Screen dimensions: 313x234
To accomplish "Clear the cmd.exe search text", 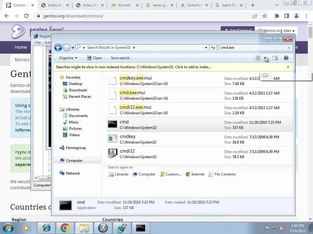I will click(x=289, y=48).
